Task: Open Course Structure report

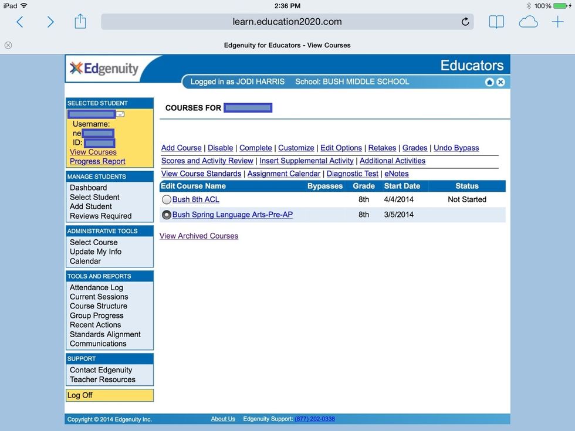Action: 99,306
